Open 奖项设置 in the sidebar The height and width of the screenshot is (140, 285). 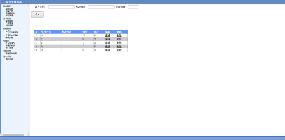pos(9,9)
